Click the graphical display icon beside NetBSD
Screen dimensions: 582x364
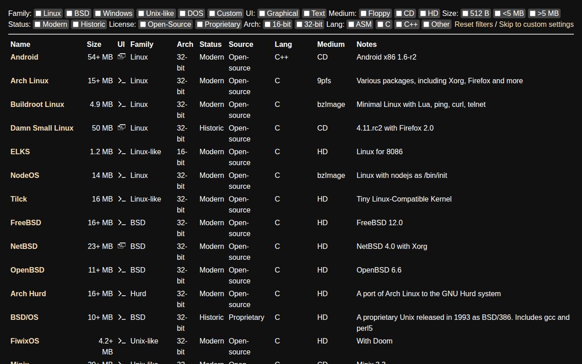121,245
